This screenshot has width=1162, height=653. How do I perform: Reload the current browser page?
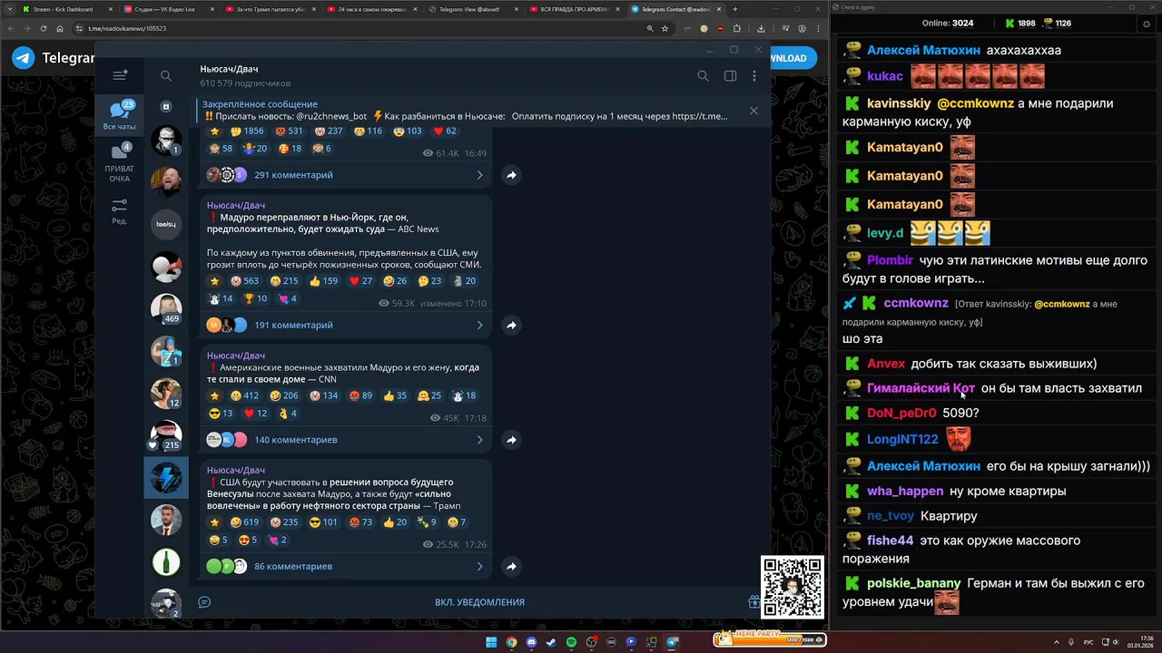[x=43, y=28]
